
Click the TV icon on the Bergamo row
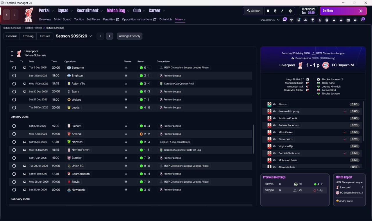click(x=25, y=67)
